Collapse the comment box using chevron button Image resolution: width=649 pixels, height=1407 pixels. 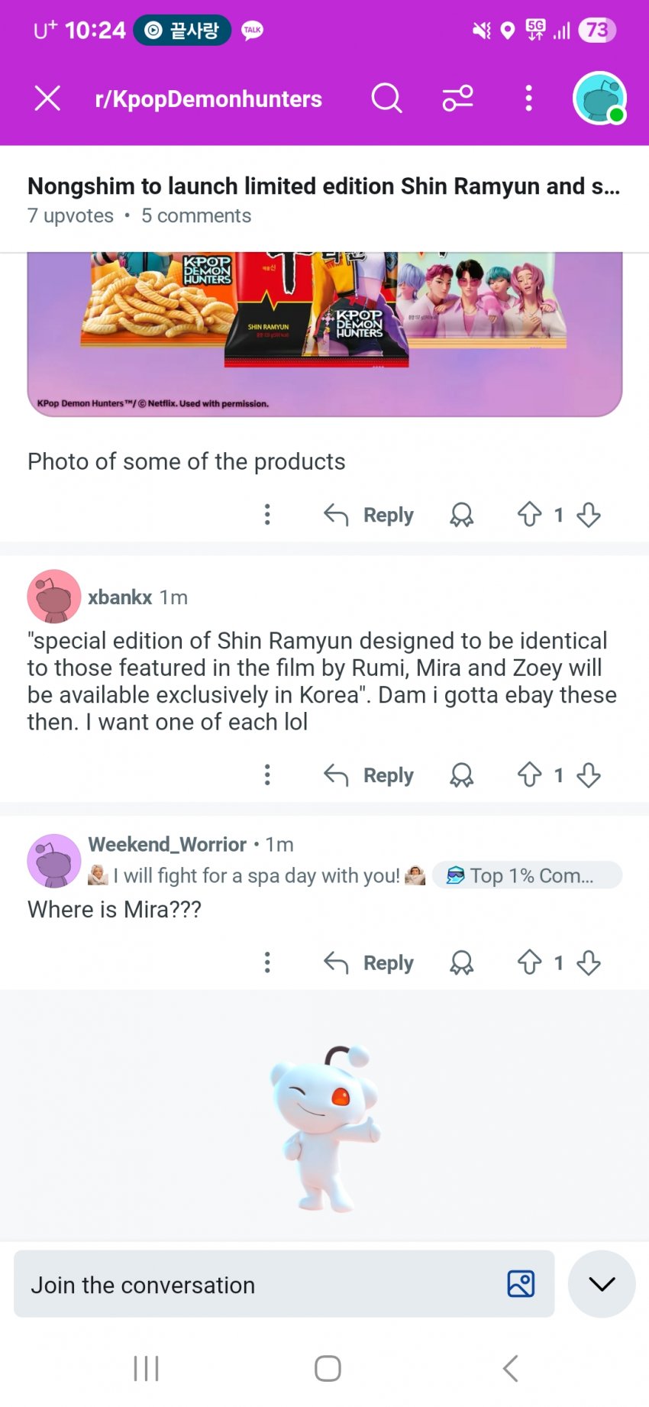(602, 1284)
